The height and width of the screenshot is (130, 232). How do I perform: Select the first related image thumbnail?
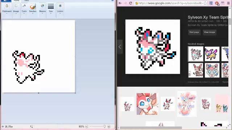coord(196,54)
